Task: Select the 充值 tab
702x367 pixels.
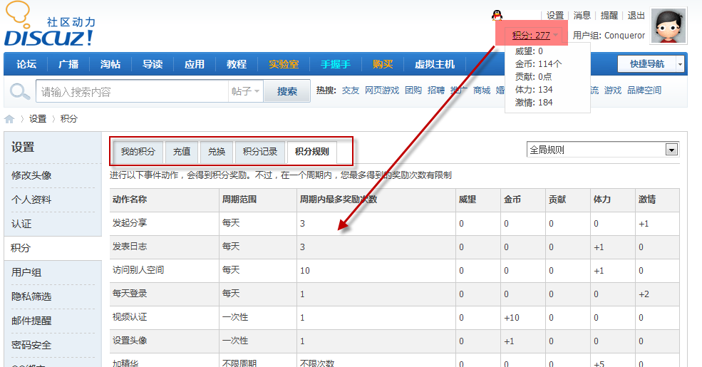Action: pos(181,151)
